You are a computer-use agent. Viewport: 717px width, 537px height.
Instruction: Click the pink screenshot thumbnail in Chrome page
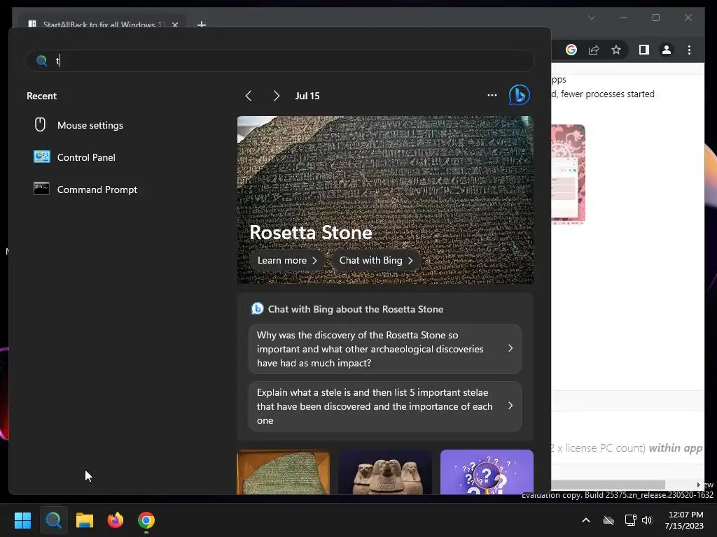coord(568,174)
